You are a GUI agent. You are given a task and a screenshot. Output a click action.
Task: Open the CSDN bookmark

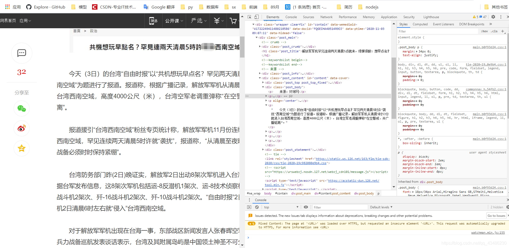(114, 7)
